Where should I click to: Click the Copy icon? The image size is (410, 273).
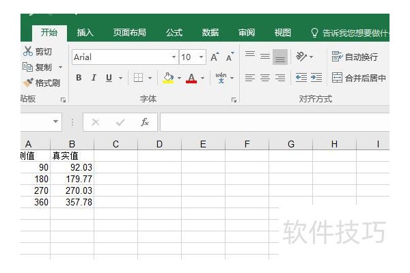[x=27, y=67]
